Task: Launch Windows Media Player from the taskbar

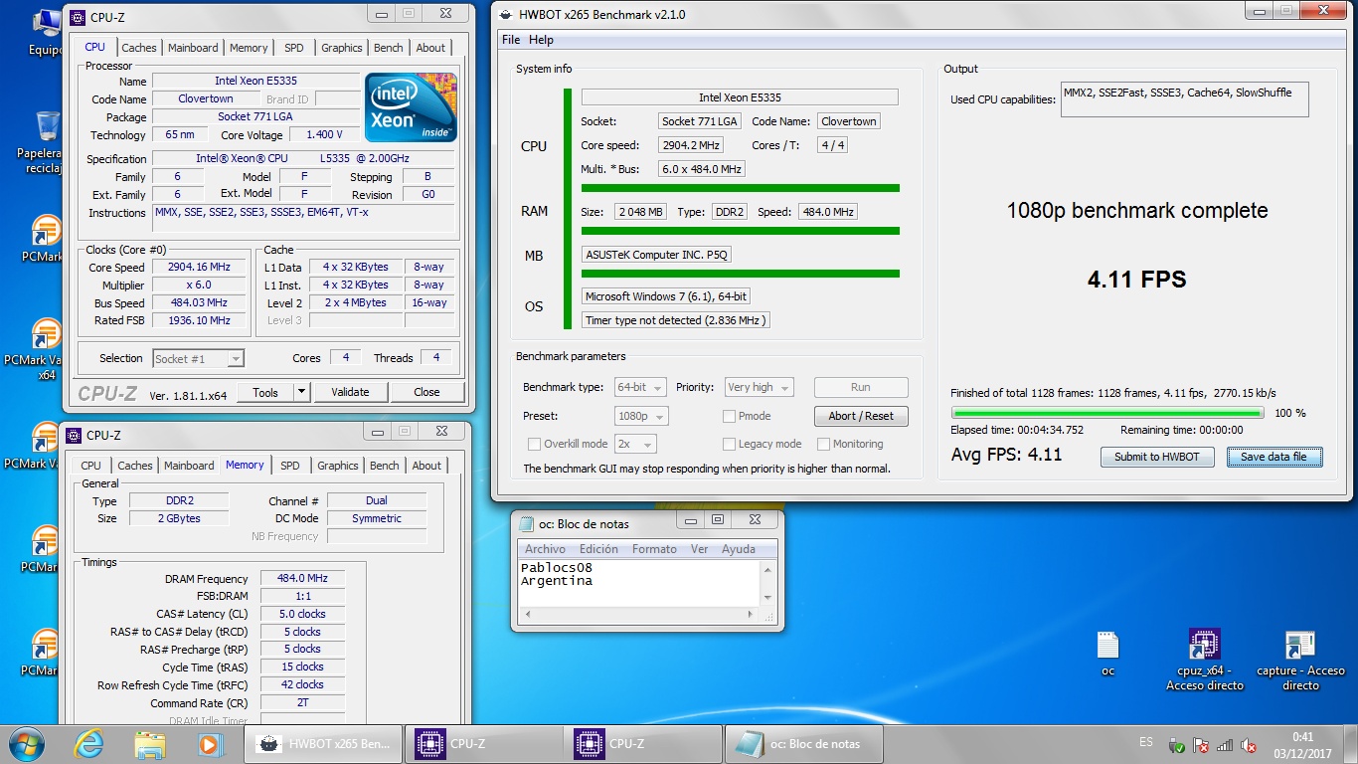Action: [x=209, y=743]
